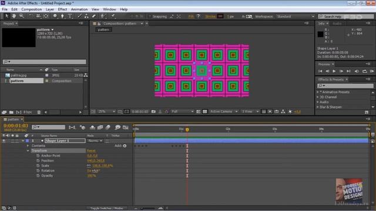
Task: Open the Effect menu
Action: coord(62,9)
